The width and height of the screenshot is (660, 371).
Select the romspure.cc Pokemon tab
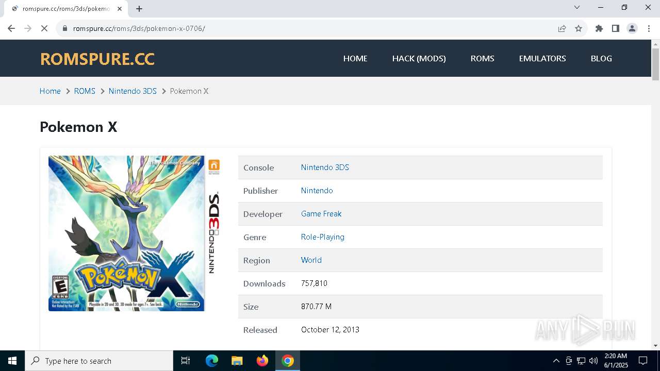tap(66, 9)
